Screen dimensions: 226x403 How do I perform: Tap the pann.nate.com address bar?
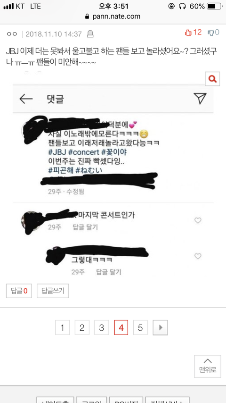click(113, 17)
